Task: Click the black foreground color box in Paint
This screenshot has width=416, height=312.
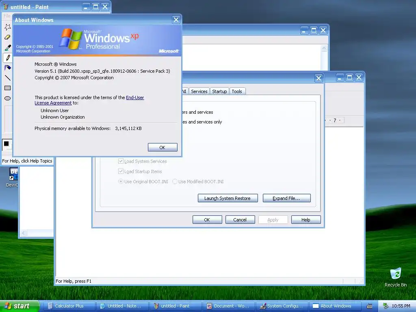Action: pos(6,144)
